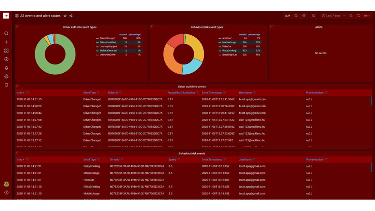The image size is (375, 211).
Task: Open the search icon in sidebar
Action: click(x=6, y=33)
